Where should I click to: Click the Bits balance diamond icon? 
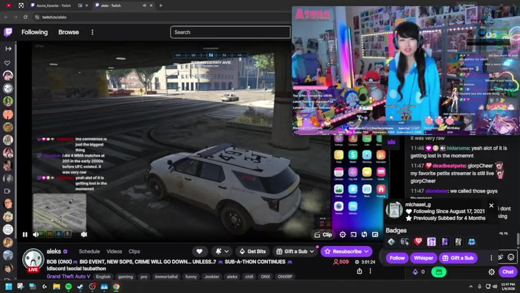[x=415, y=272]
